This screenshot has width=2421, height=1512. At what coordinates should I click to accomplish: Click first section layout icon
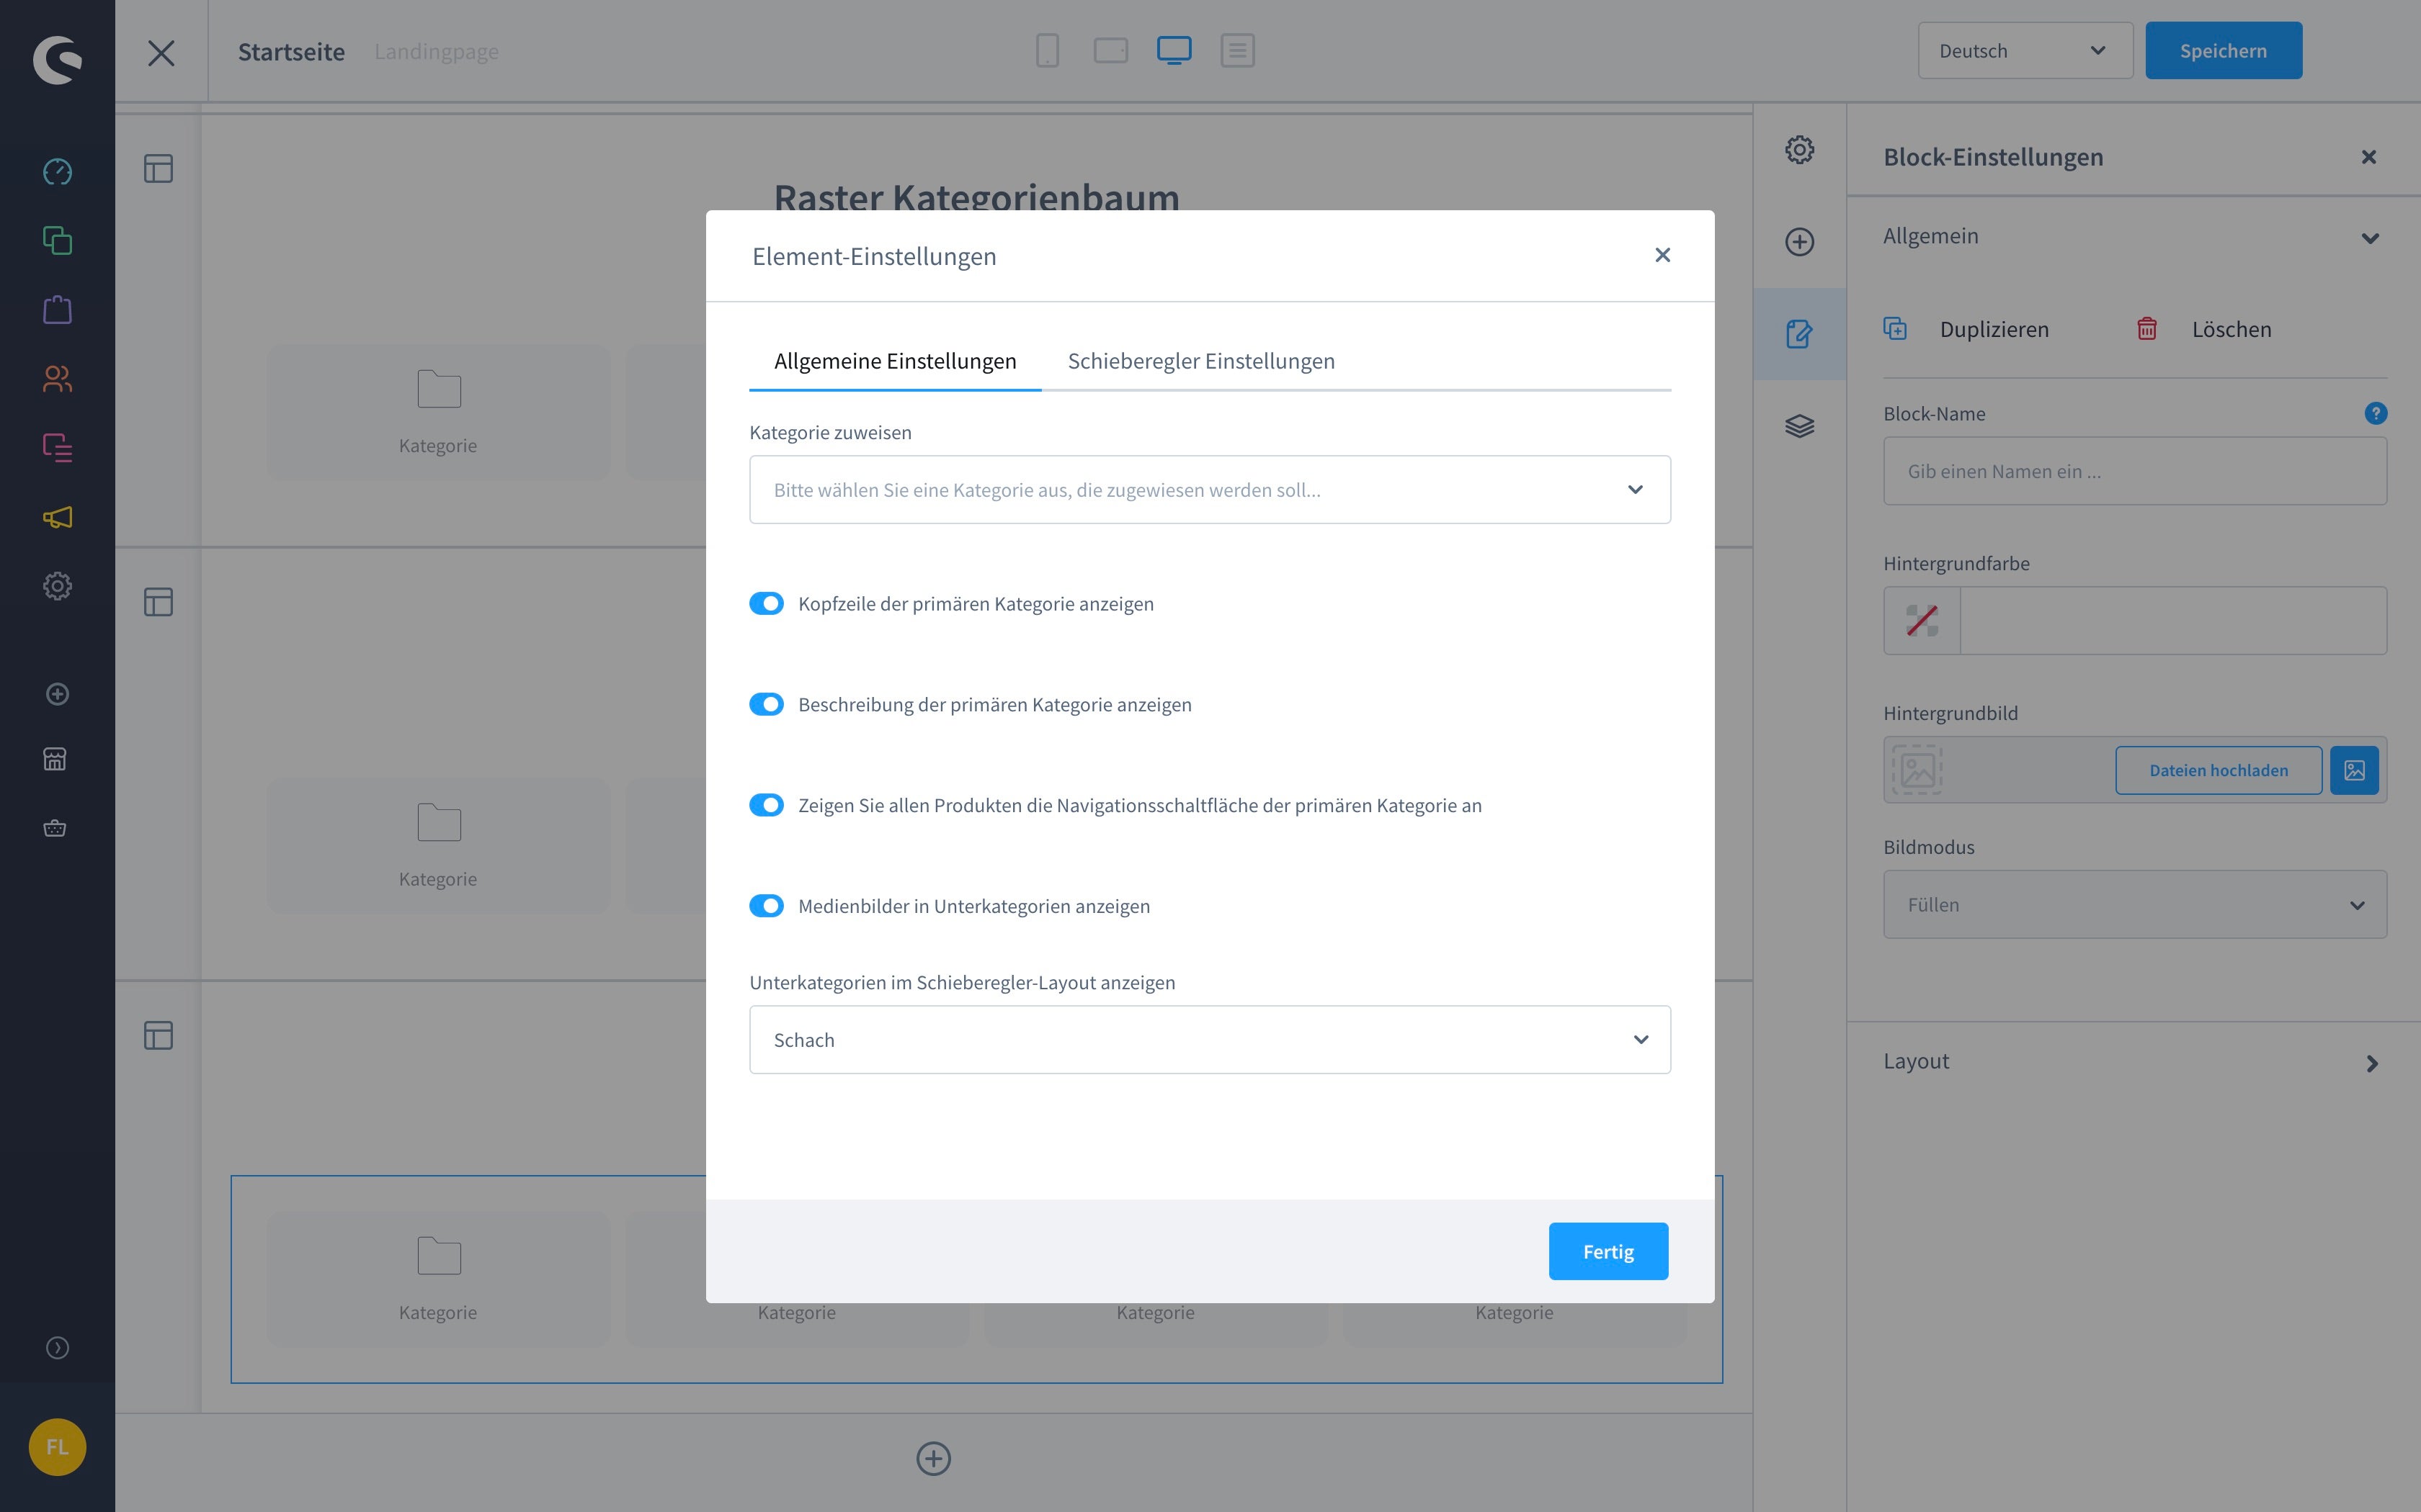click(x=158, y=168)
